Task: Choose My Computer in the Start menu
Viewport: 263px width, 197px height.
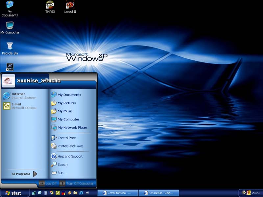Action: click(x=65, y=119)
